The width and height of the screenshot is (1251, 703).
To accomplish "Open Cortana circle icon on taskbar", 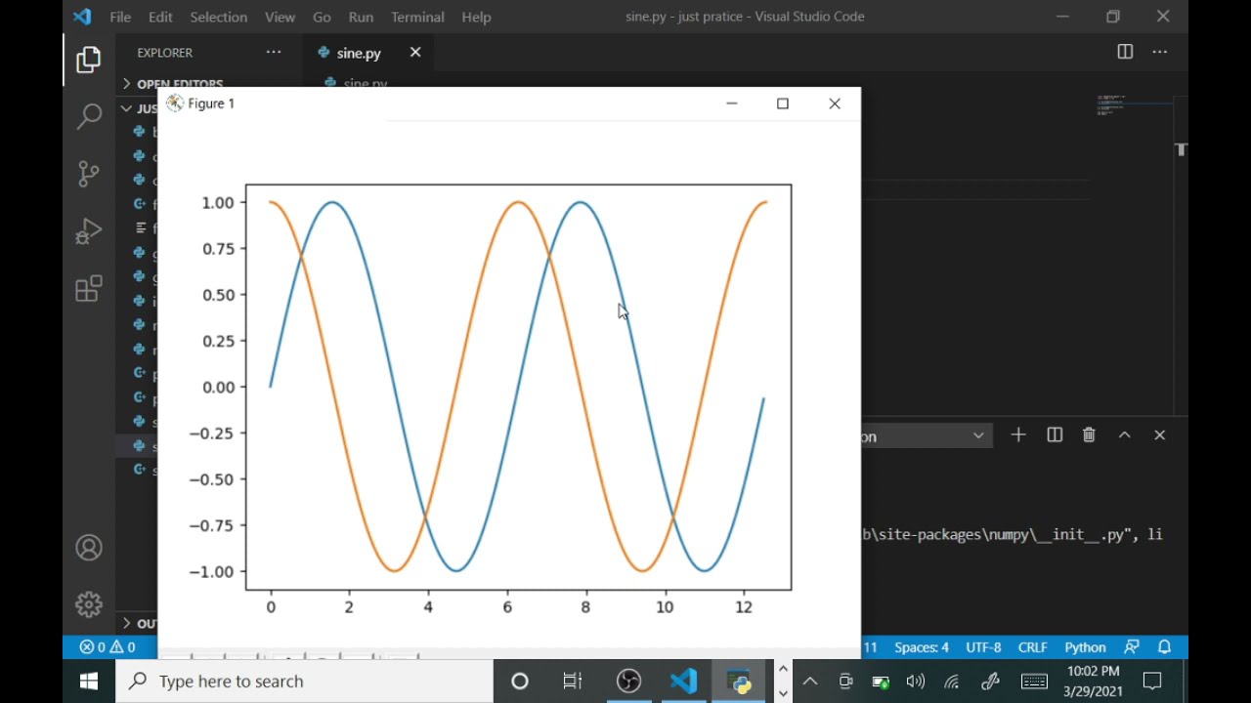I will 520,682.
